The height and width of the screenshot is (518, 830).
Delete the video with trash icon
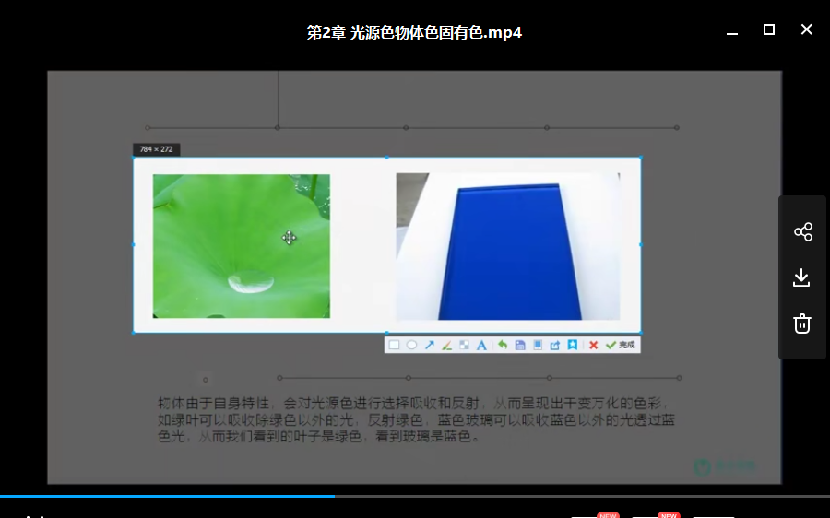click(x=802, y=324)
